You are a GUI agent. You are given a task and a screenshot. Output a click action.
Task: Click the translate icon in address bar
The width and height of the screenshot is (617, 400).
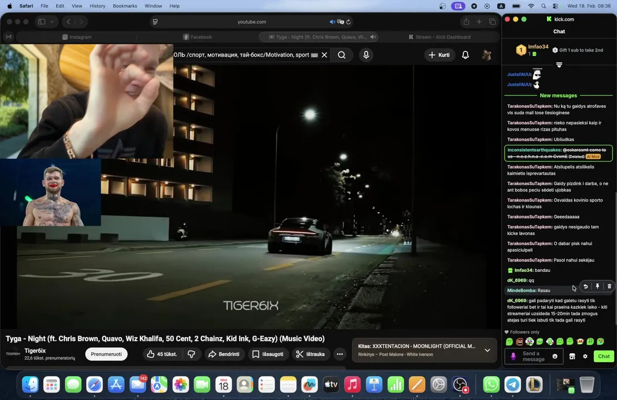(x=340, y=22)
